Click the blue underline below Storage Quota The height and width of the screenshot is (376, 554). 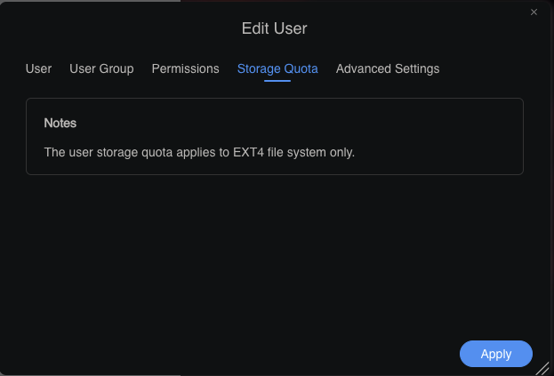click(x=277, y=81)
